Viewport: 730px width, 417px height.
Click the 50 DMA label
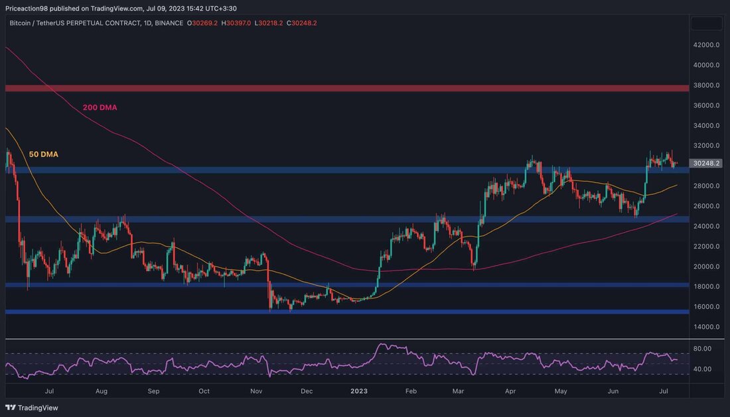coord(44,154)
